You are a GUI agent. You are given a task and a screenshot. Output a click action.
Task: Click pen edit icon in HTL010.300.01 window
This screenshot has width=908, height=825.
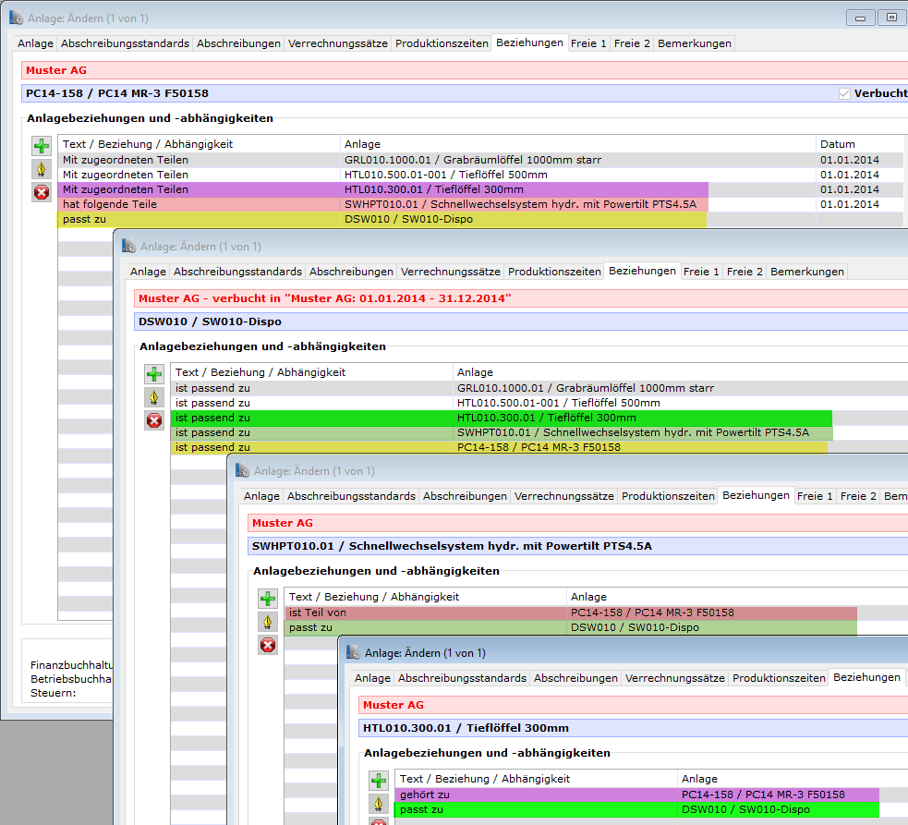pyautogui.click(x=379, y=804)
